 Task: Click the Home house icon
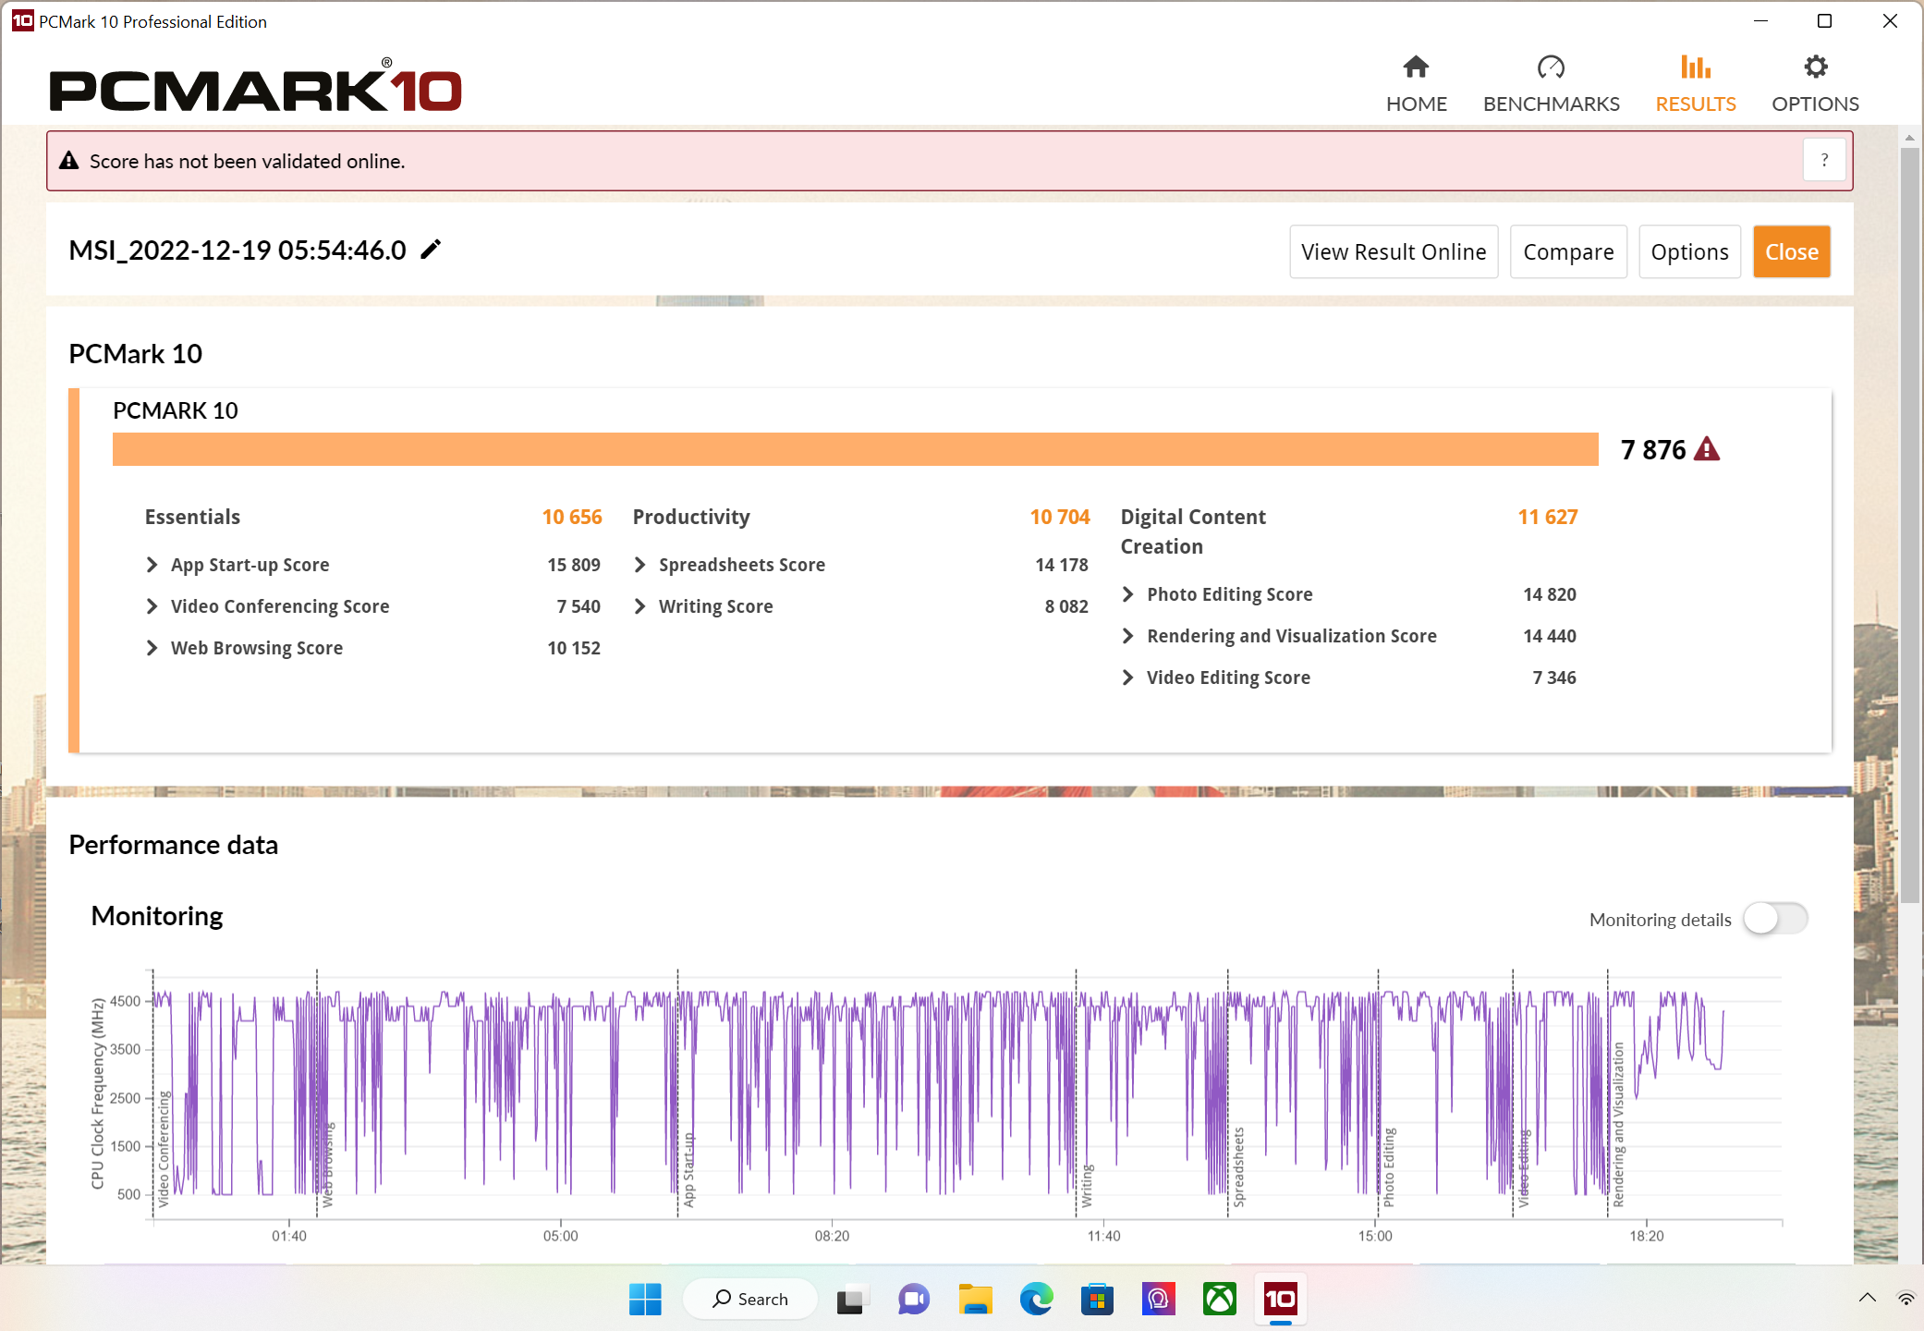click(x=1416, y=67)
